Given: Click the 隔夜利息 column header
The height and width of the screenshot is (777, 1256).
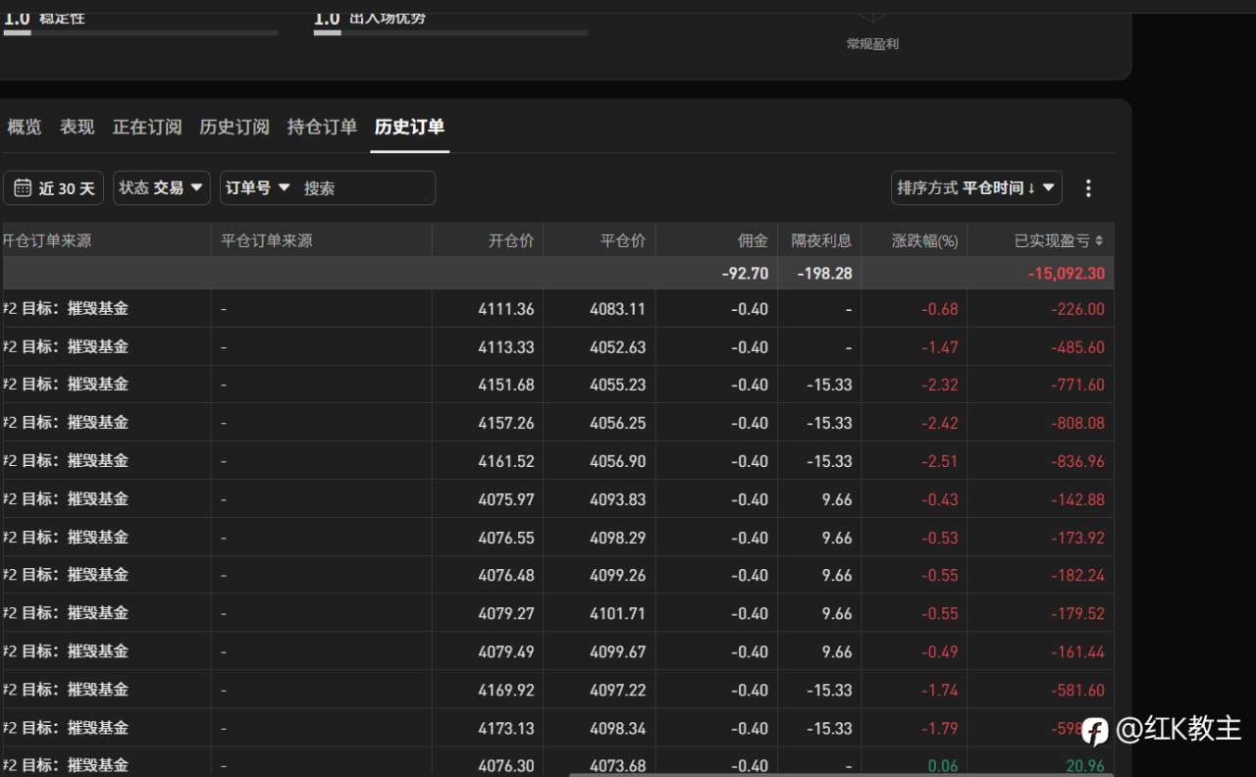Looking at the screenshot, I should click(821, 240).
